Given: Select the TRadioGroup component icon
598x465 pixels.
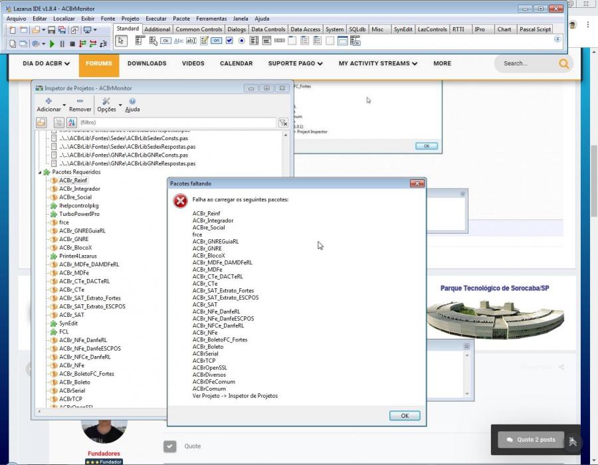Looking at the screenshot, I should tap(305, 41).
